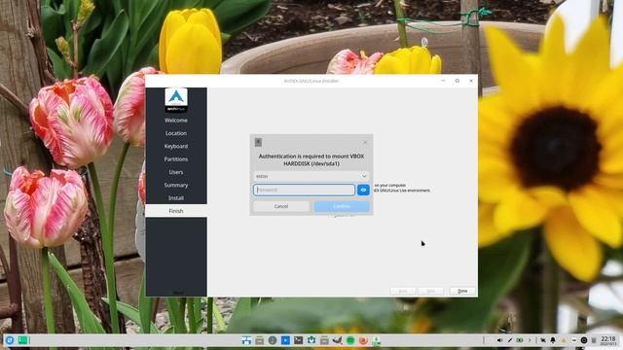623x350 pixels.
Task: Open notifications via the bell icon
Action: [x=553, y=340]
